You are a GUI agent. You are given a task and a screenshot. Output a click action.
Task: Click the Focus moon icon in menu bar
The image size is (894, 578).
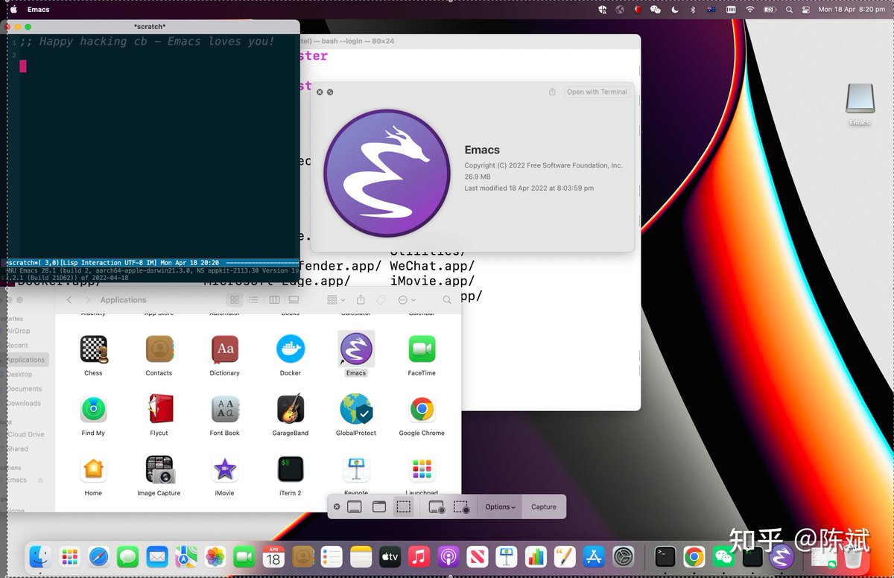tap(674, 10)
